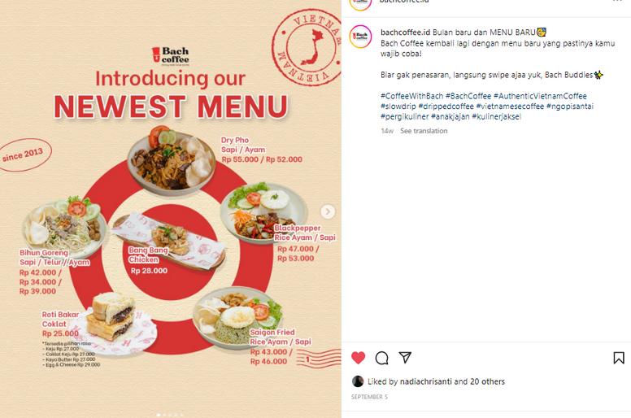The image size is (631, 418).
Task: Open comments with the speech bubble icon
Action: pyautogui.click(x=381, y=358)
